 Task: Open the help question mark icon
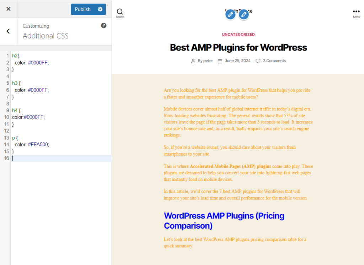[103, 26]
